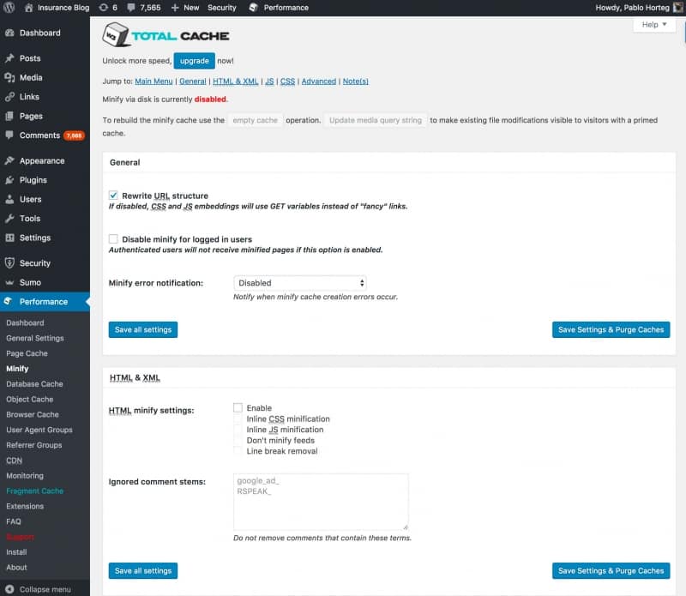The height and width of the screenshot is (596, 686).
Task: Jump to the HTML & XML section
Action: (235, 81)
